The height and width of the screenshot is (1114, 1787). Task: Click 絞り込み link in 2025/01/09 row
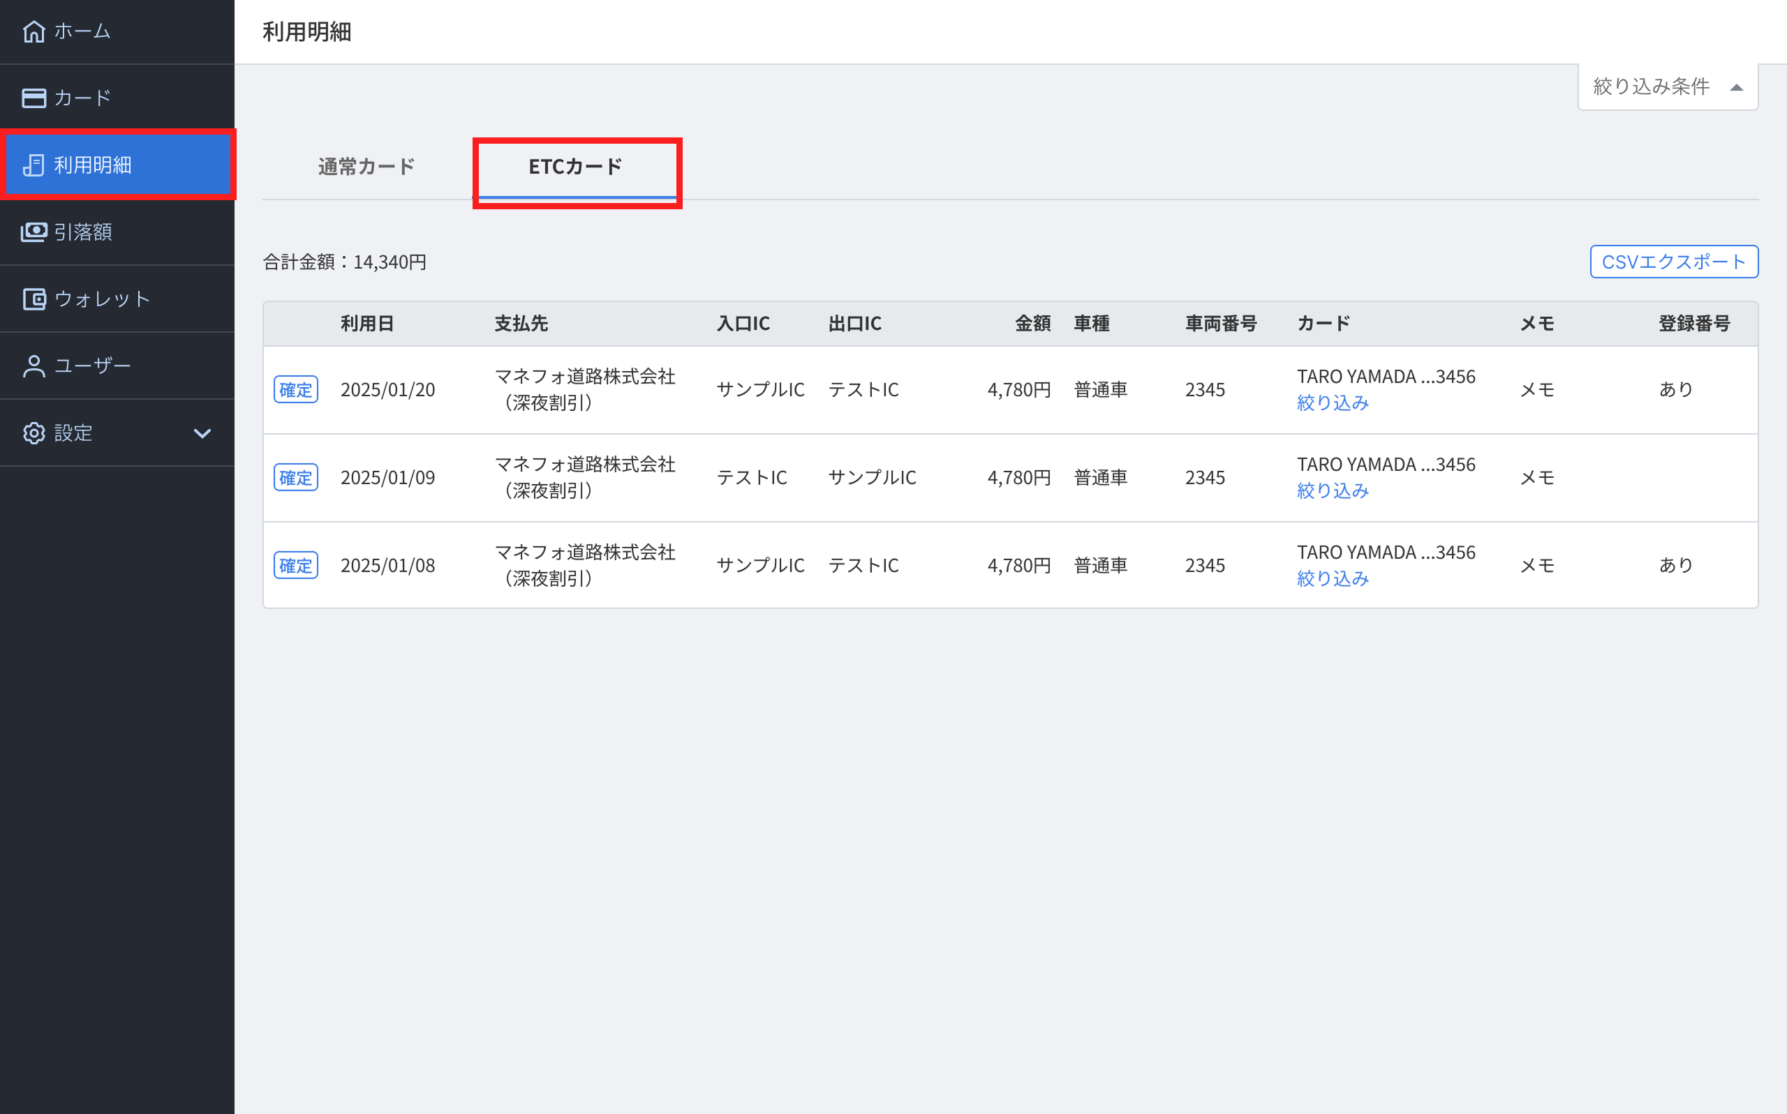click(x=1332, y=490)
